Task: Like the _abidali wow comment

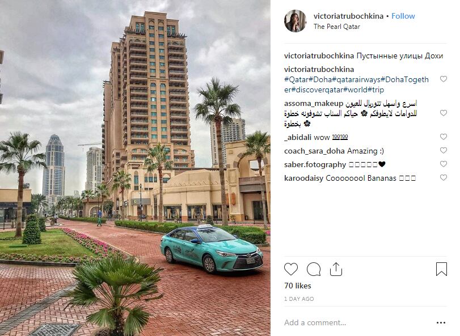Action: point(444,137)
